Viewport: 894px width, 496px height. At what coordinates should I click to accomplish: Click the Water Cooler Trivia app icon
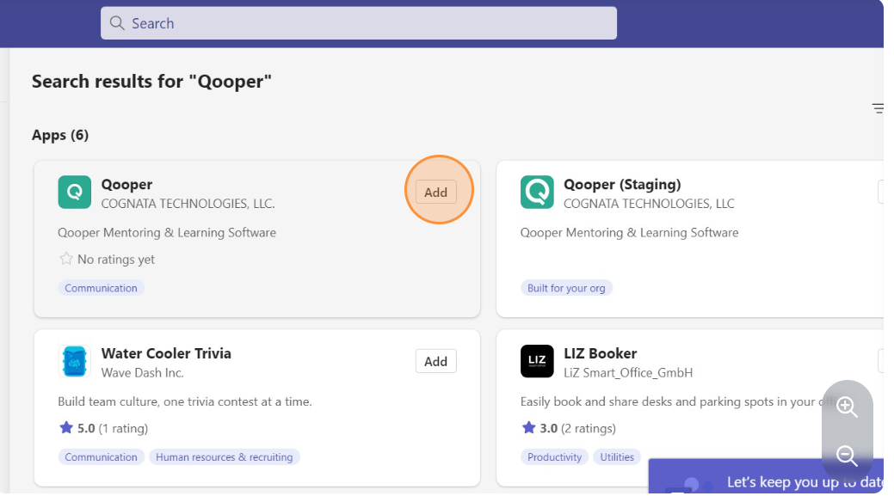[74, 362]
